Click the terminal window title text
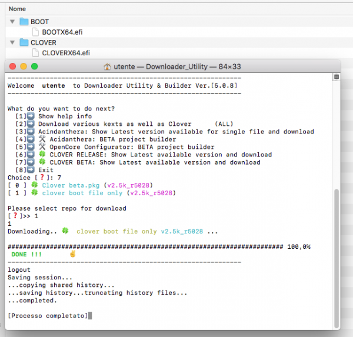Screen dimensions: 353x337 tap(177, 66)
